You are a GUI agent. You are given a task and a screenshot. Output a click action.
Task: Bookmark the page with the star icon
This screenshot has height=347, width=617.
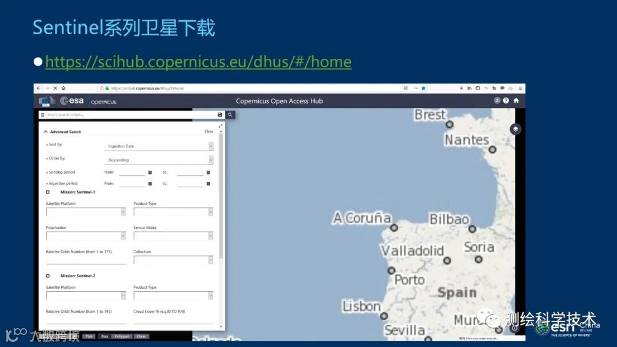point(423,88)
